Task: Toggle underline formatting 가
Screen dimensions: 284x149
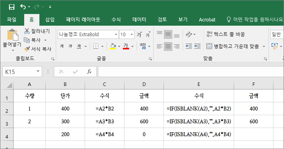Action: coord(79,46)
